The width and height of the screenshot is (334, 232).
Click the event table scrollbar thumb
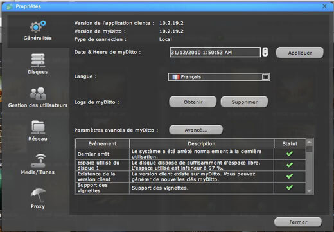(310, 149)
